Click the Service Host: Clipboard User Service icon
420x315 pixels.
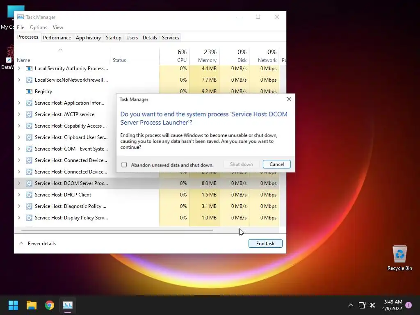[29, 137]
